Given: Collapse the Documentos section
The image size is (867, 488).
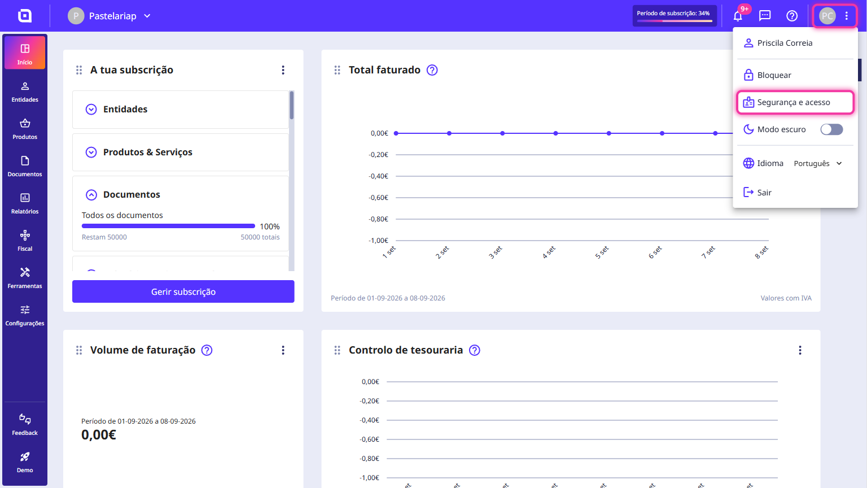Looking at the screenshot, I should tap(91, 195).
